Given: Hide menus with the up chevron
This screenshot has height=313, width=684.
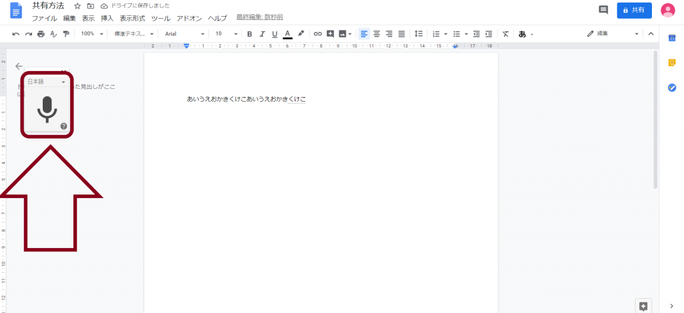Looking at the screenshot, I should click(651, 33).
